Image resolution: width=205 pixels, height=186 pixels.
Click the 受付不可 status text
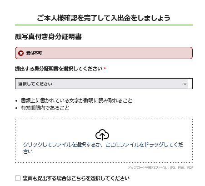(x=34, y=53)
